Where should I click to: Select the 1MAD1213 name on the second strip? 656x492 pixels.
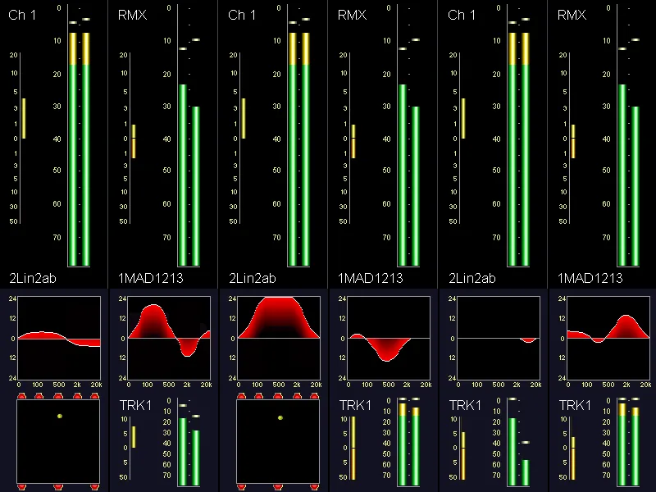151,278
